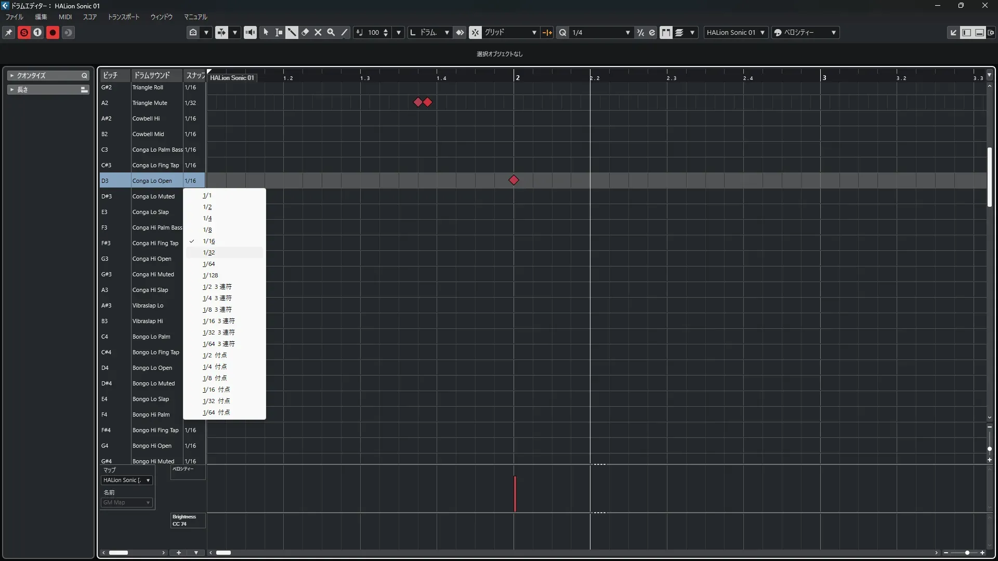998x561 pixels.
Task: Toggle the Snap on/off button
Action: pos(475,32)
